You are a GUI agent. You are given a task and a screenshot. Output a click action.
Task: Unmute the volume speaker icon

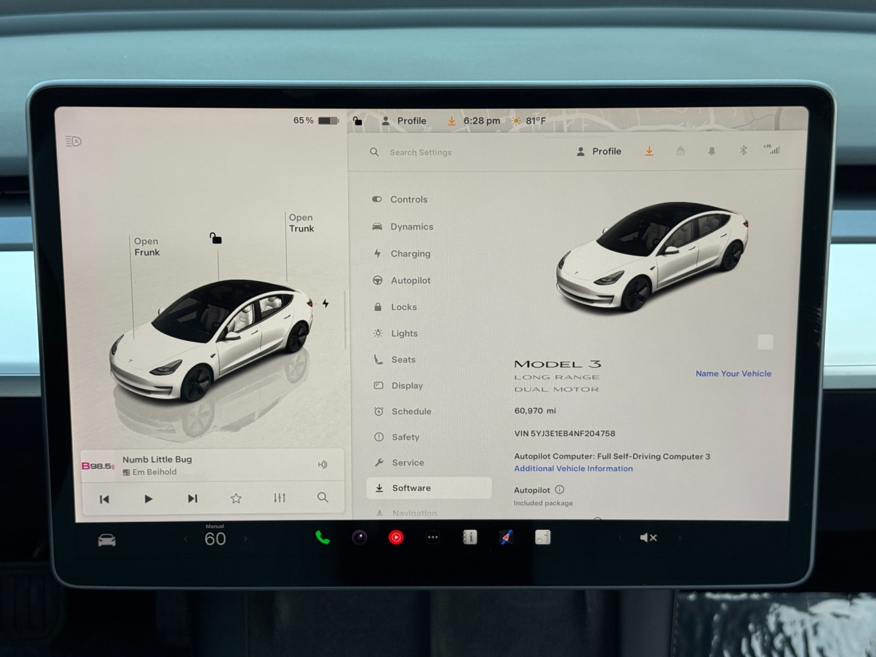[648, 538]
